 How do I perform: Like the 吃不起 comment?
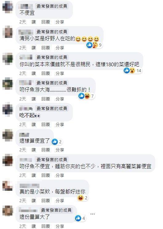click(34, 125)
